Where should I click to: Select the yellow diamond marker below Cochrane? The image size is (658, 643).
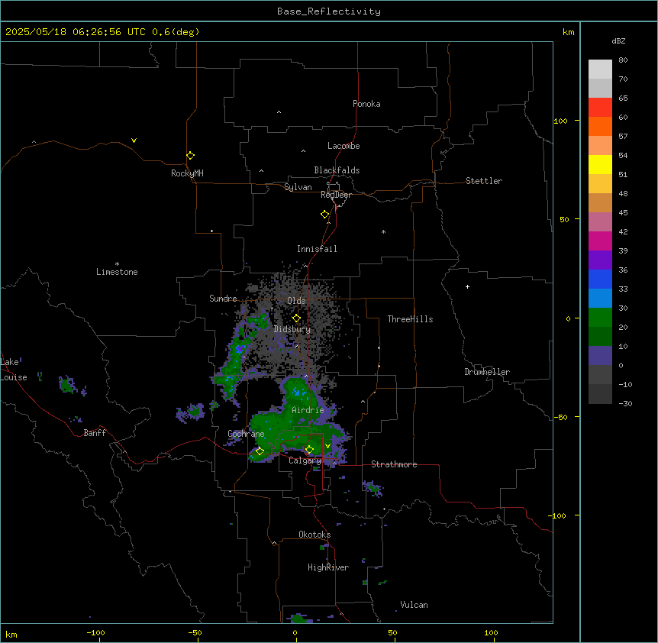[260, 451]
